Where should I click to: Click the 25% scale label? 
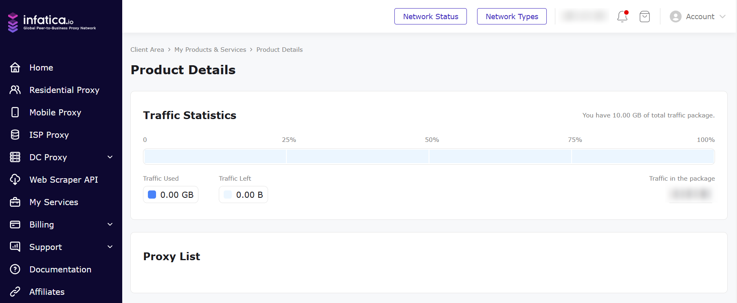pos(289,139)
